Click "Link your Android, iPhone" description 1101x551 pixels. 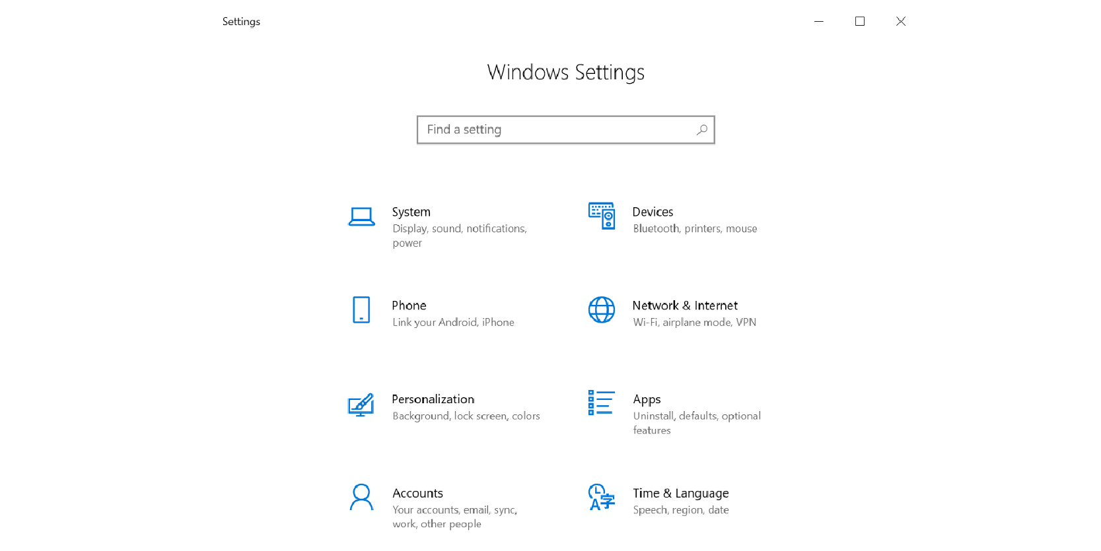pyautogui.click(x=453, y=322)
